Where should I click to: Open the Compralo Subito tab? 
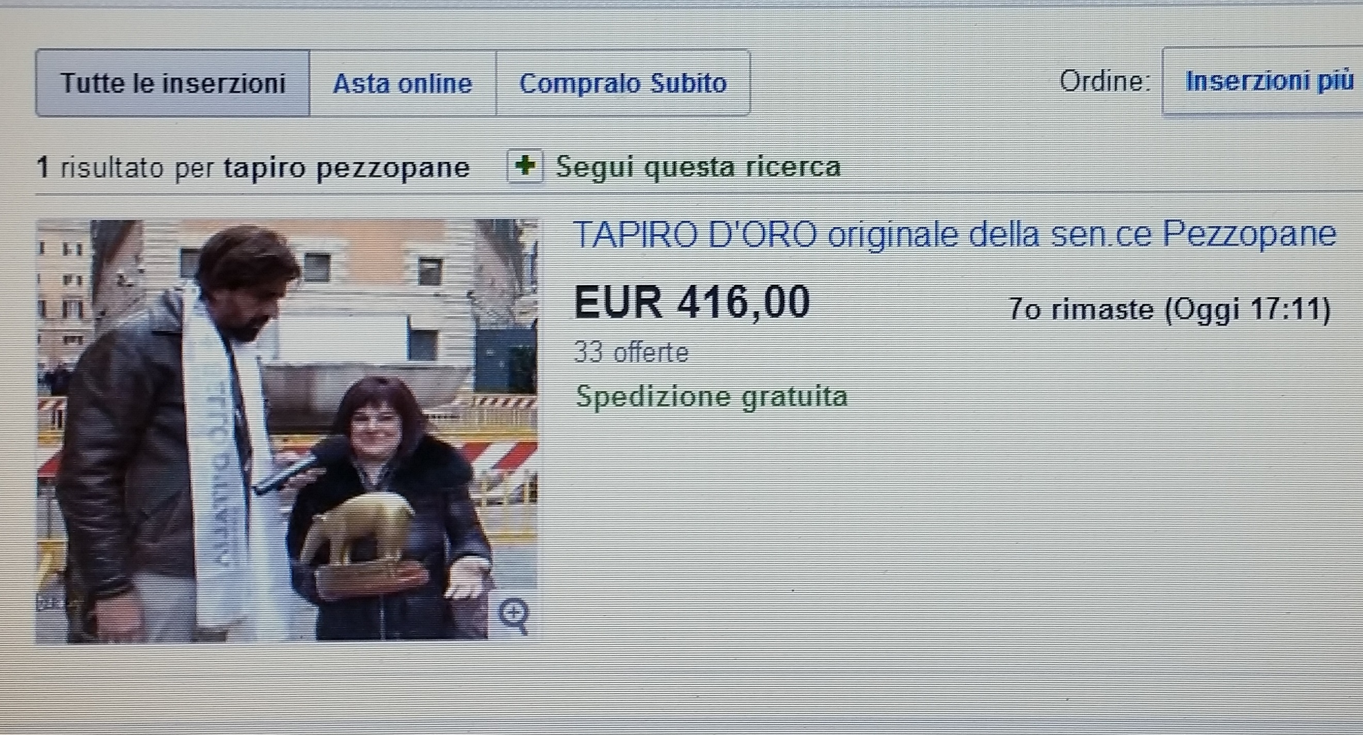623,83
